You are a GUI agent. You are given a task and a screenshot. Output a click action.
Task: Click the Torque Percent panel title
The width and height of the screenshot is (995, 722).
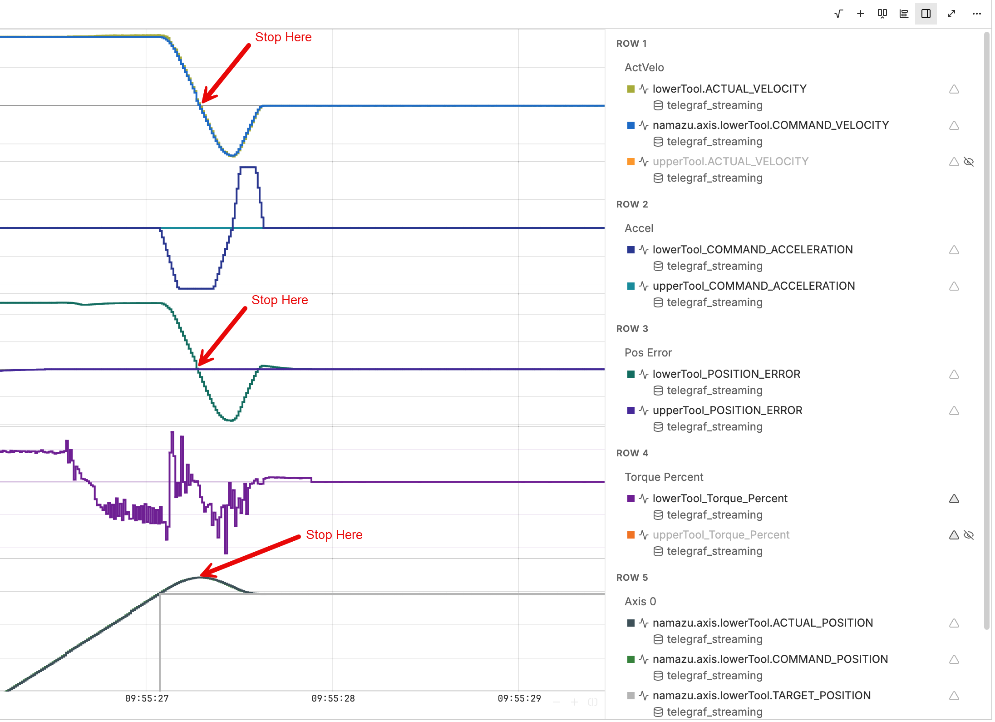pyautogui.click(x=663, y=477)
